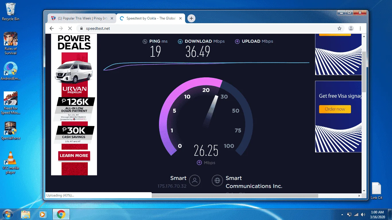Click the PING ms icon
The image size is (392, 220).
click(145, 42)
